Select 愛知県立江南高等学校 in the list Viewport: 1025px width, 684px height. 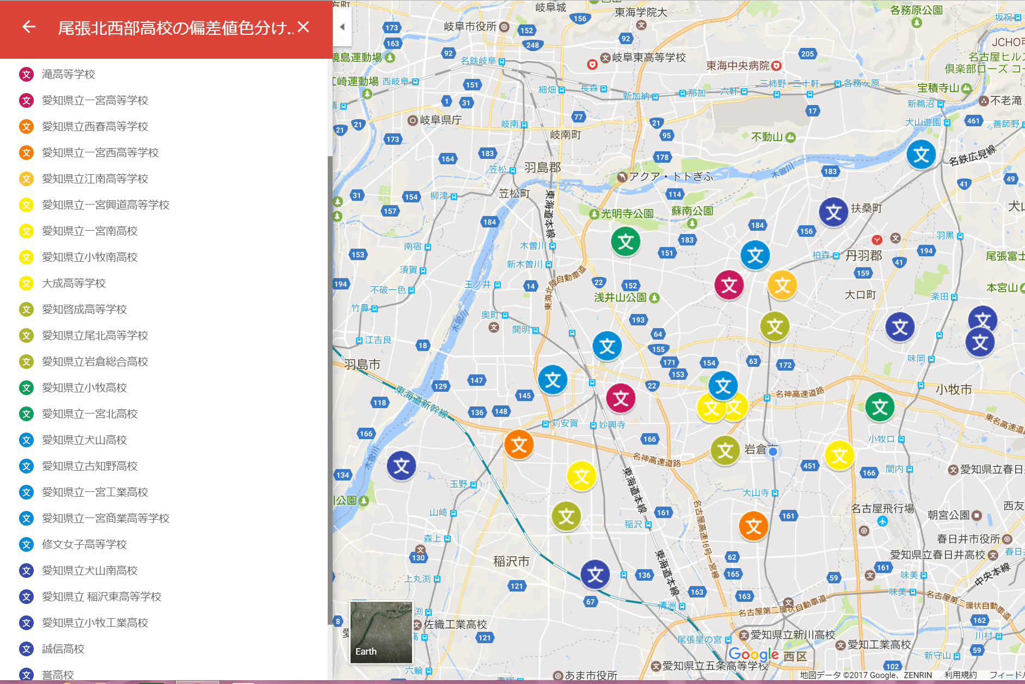click(x=95, y=178)
